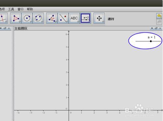Click the 主绘图区 panel title
This screenshot has width=163, height=121.
click(x=21, y=28)
